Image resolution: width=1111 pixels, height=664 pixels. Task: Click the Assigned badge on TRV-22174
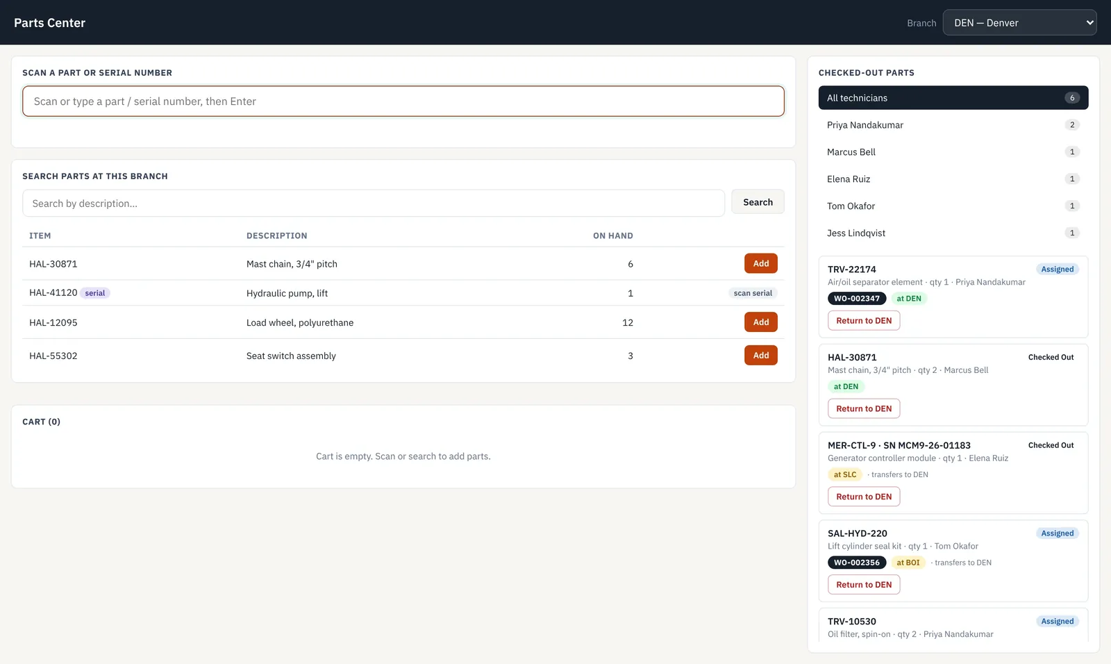coord(1057,269)
